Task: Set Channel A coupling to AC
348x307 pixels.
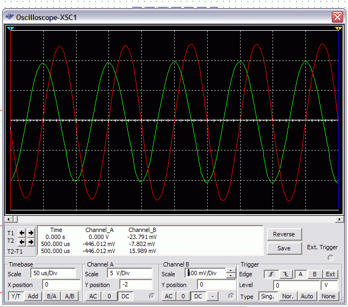Action: [93, 296]
